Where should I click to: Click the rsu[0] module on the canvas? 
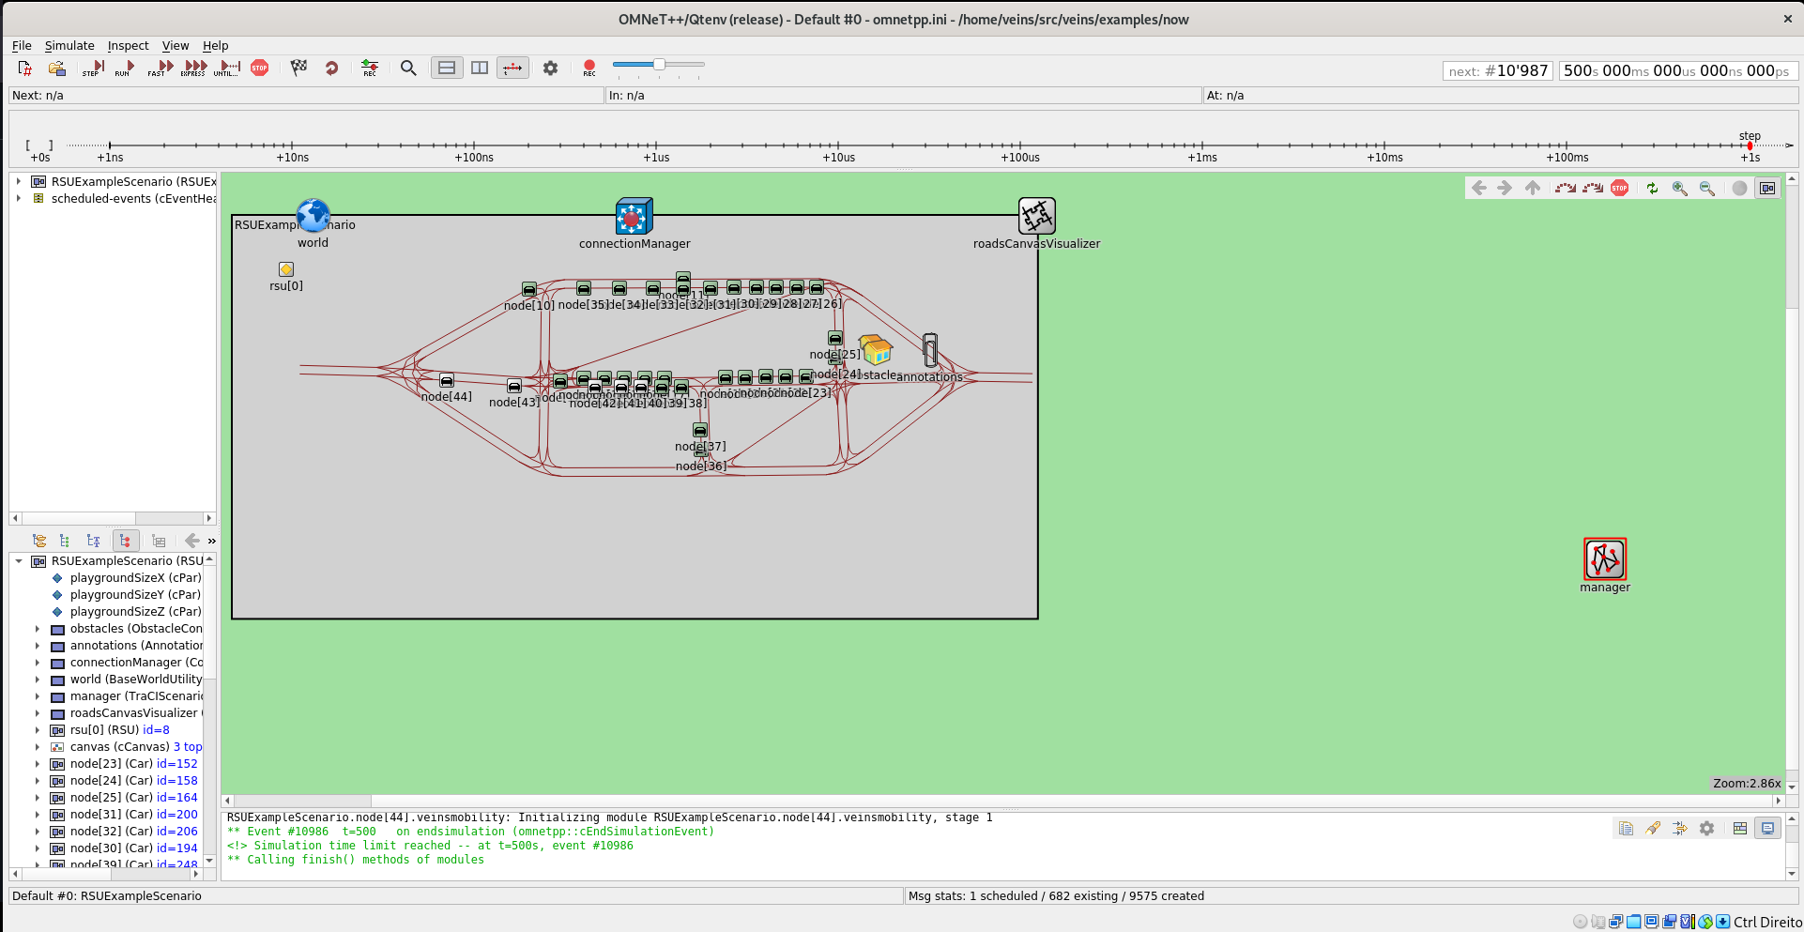pyautogui.click(x=285, y=269)
